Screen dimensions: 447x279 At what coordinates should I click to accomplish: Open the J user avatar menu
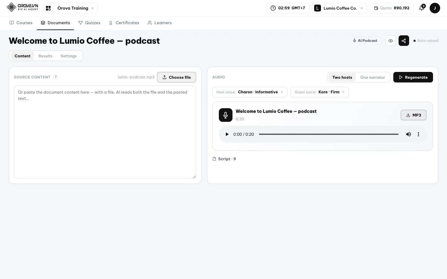tap(435, 8)
